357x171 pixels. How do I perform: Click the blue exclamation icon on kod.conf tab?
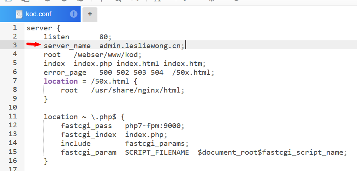point(74,14)
